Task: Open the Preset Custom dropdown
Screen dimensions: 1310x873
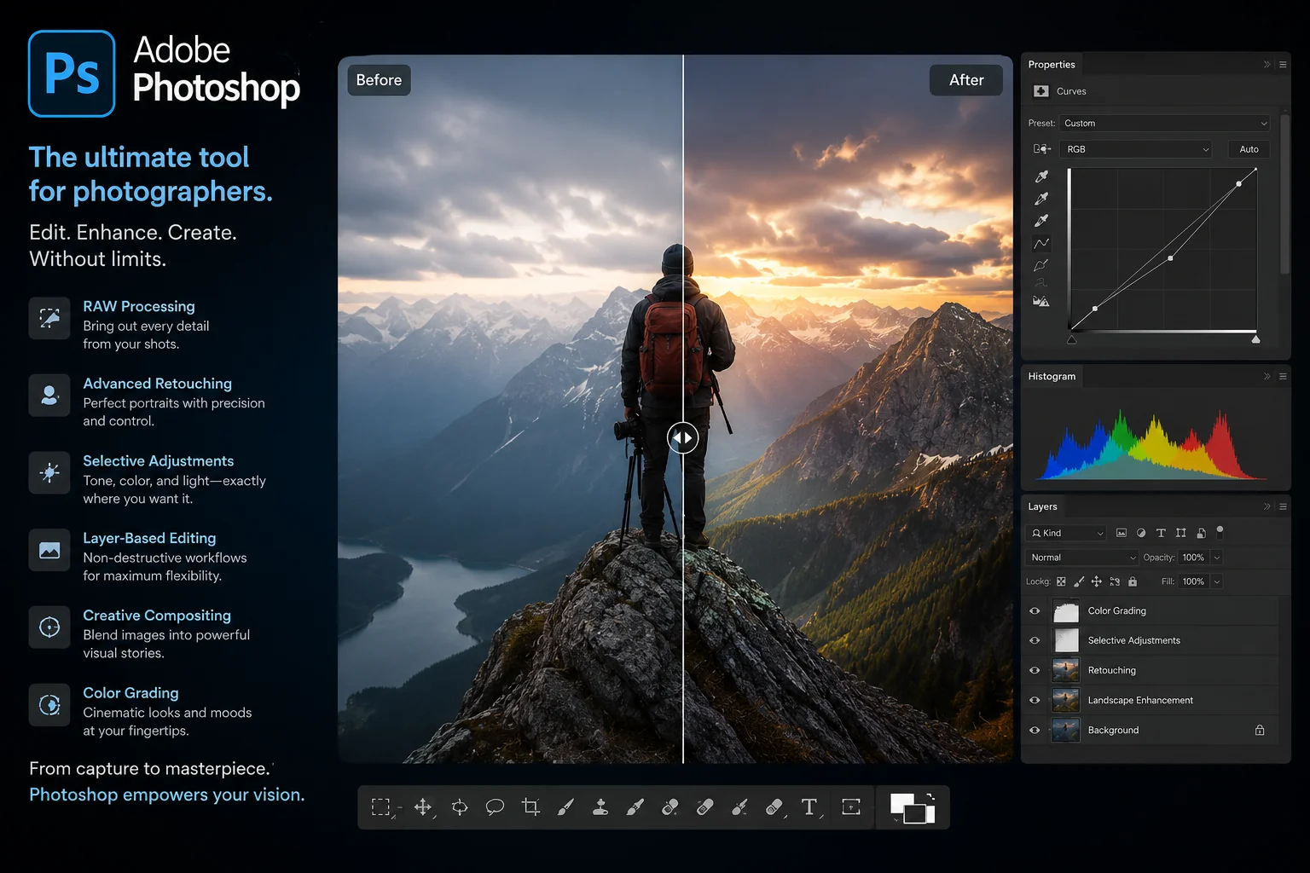Action: (x=1165, y=124)
